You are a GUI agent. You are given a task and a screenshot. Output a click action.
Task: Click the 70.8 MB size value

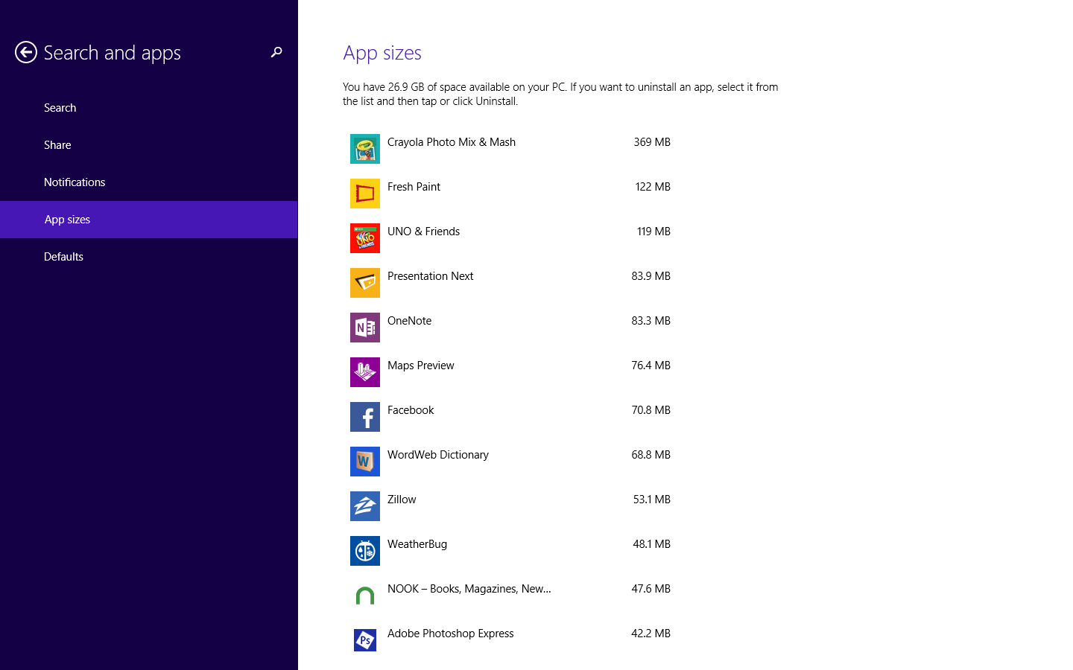pyautogui.click(x=651, y=410)
